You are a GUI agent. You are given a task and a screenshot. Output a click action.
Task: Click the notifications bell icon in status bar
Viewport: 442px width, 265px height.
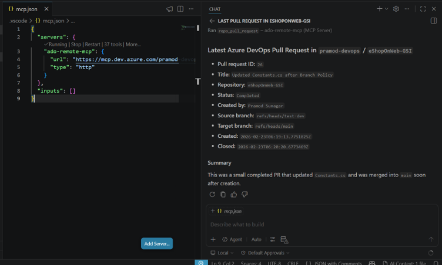(436, 263)
